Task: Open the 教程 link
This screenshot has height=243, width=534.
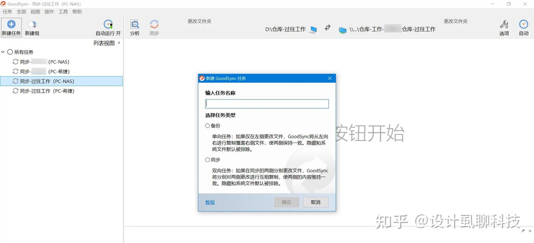Action: (210, 202)
